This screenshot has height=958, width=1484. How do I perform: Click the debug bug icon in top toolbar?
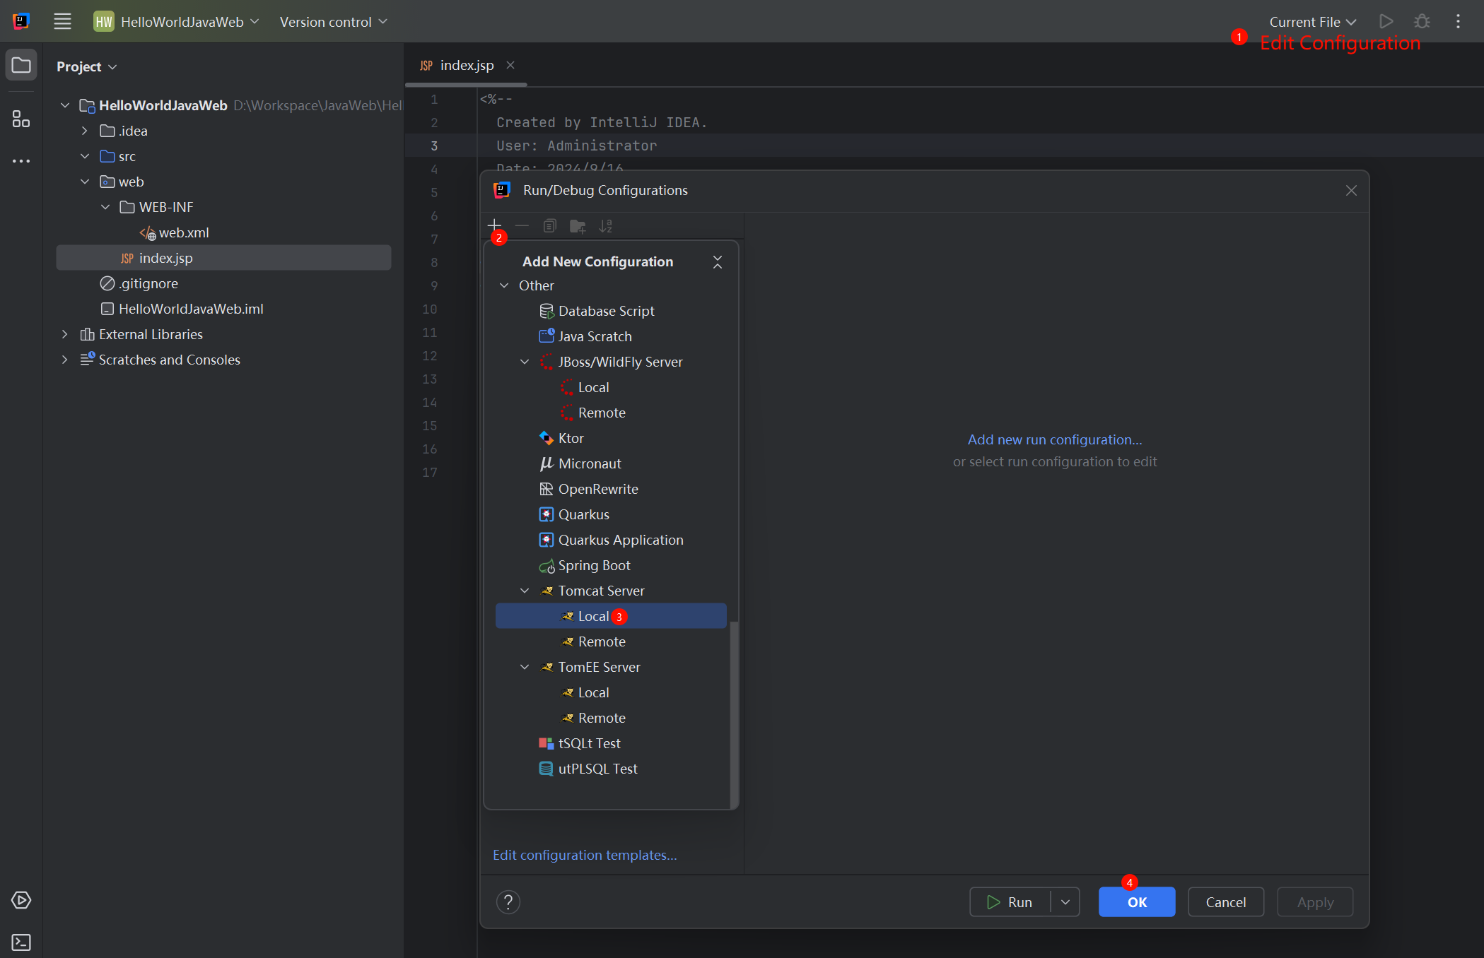1422,22
